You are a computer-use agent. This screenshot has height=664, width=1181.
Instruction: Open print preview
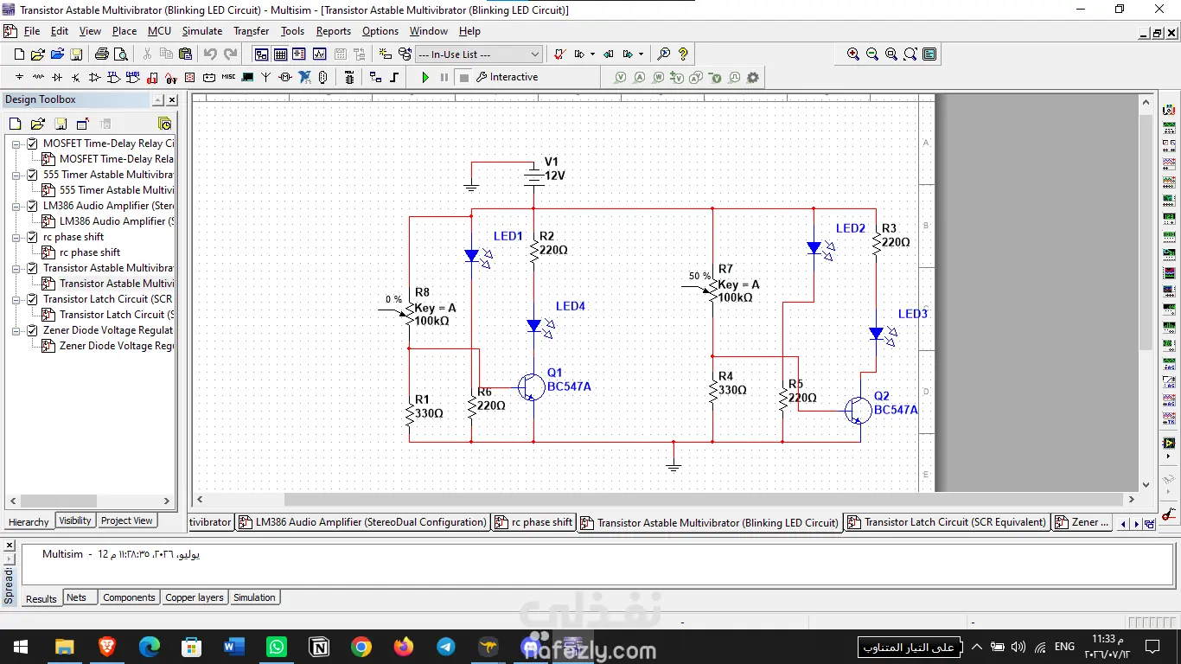coord(121,54)
